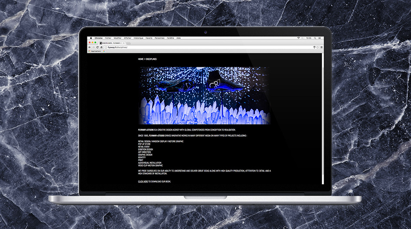Click the 'VIDEO CLIP-MOTION GRAPHIC' text
Viewport: 411px width, 229px height.
pyautogui.click(x=150, y=166)
